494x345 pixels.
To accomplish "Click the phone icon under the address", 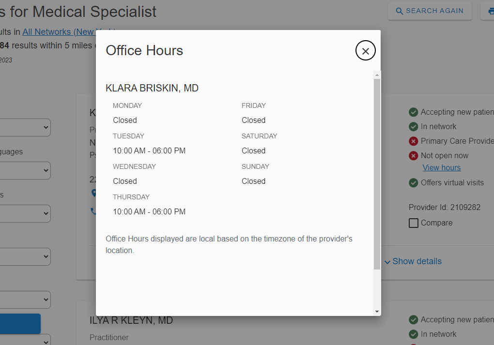I will click(93, 211).
